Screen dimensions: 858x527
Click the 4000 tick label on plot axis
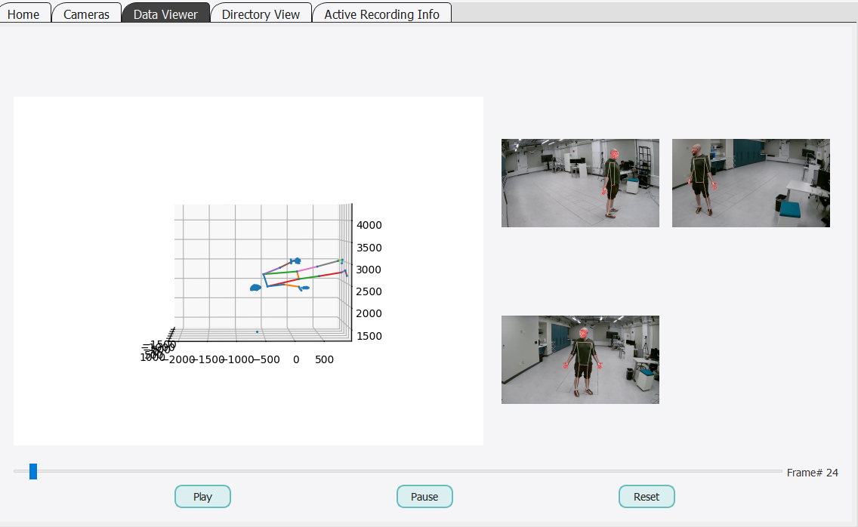click(x=369, y=225)
